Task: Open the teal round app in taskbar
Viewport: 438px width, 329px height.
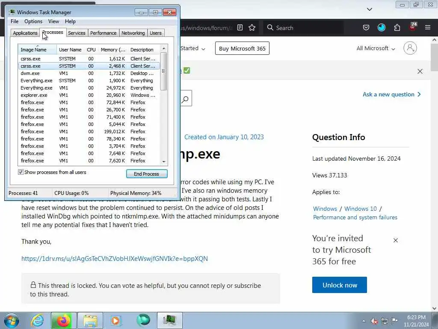Action: pos(143,320)
